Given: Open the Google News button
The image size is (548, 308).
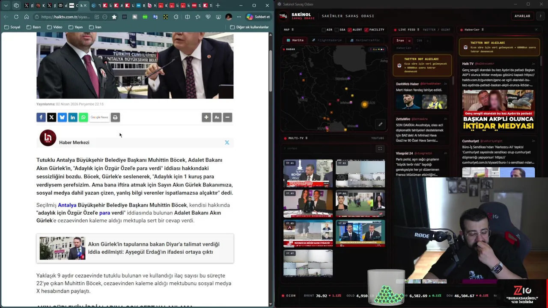Looking at the screenshot, I should (99, 117).
